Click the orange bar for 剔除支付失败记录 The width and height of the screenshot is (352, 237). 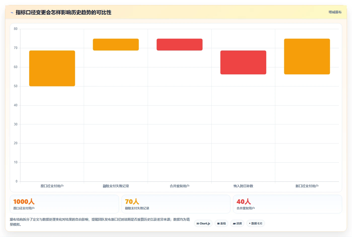point(116,44)
